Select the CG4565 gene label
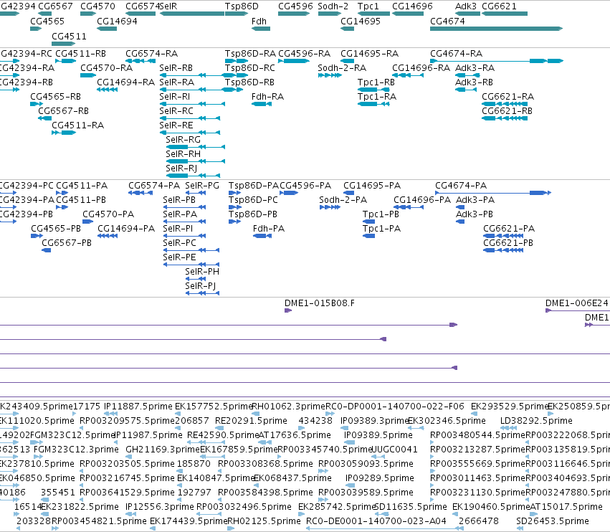Image resolution: width=610 pixels, height=532 pixels. point(47,21)
